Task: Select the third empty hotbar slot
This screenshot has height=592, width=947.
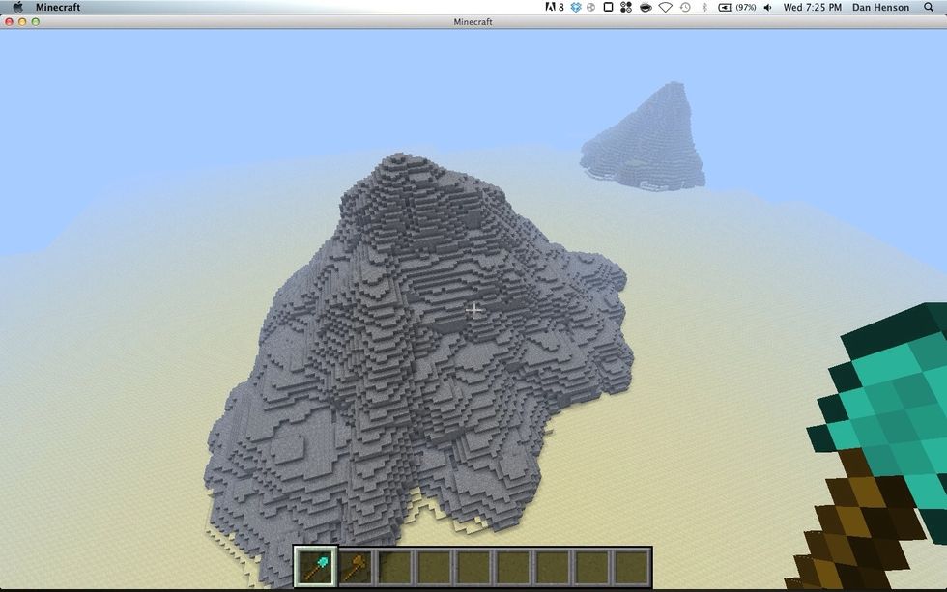Action: 473,567
